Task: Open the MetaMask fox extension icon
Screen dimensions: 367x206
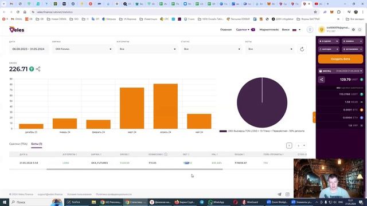Action: click(x=331, y=12)
